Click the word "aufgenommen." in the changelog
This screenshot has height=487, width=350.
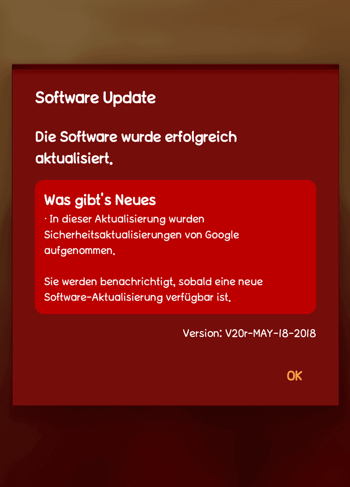pos(79,251)
